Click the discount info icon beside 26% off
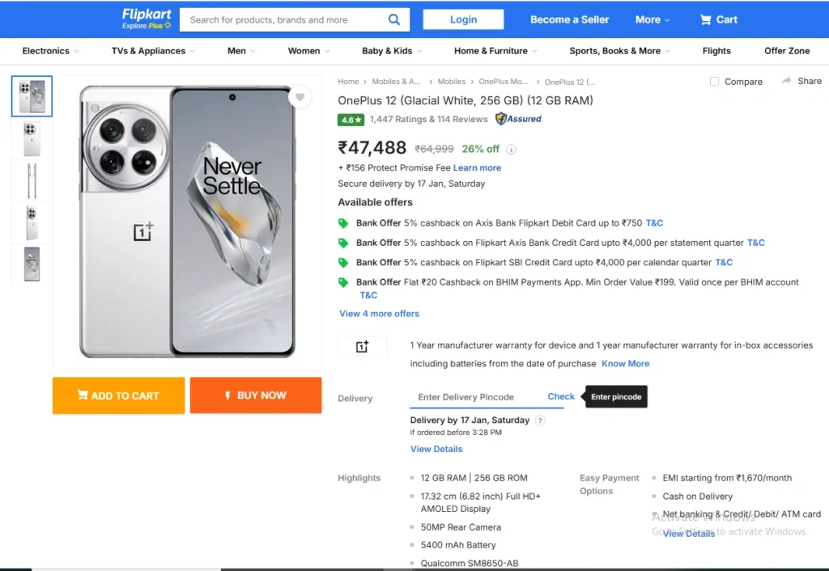The height and width of the screenshot is (571, 829). (x=511, y=149)
